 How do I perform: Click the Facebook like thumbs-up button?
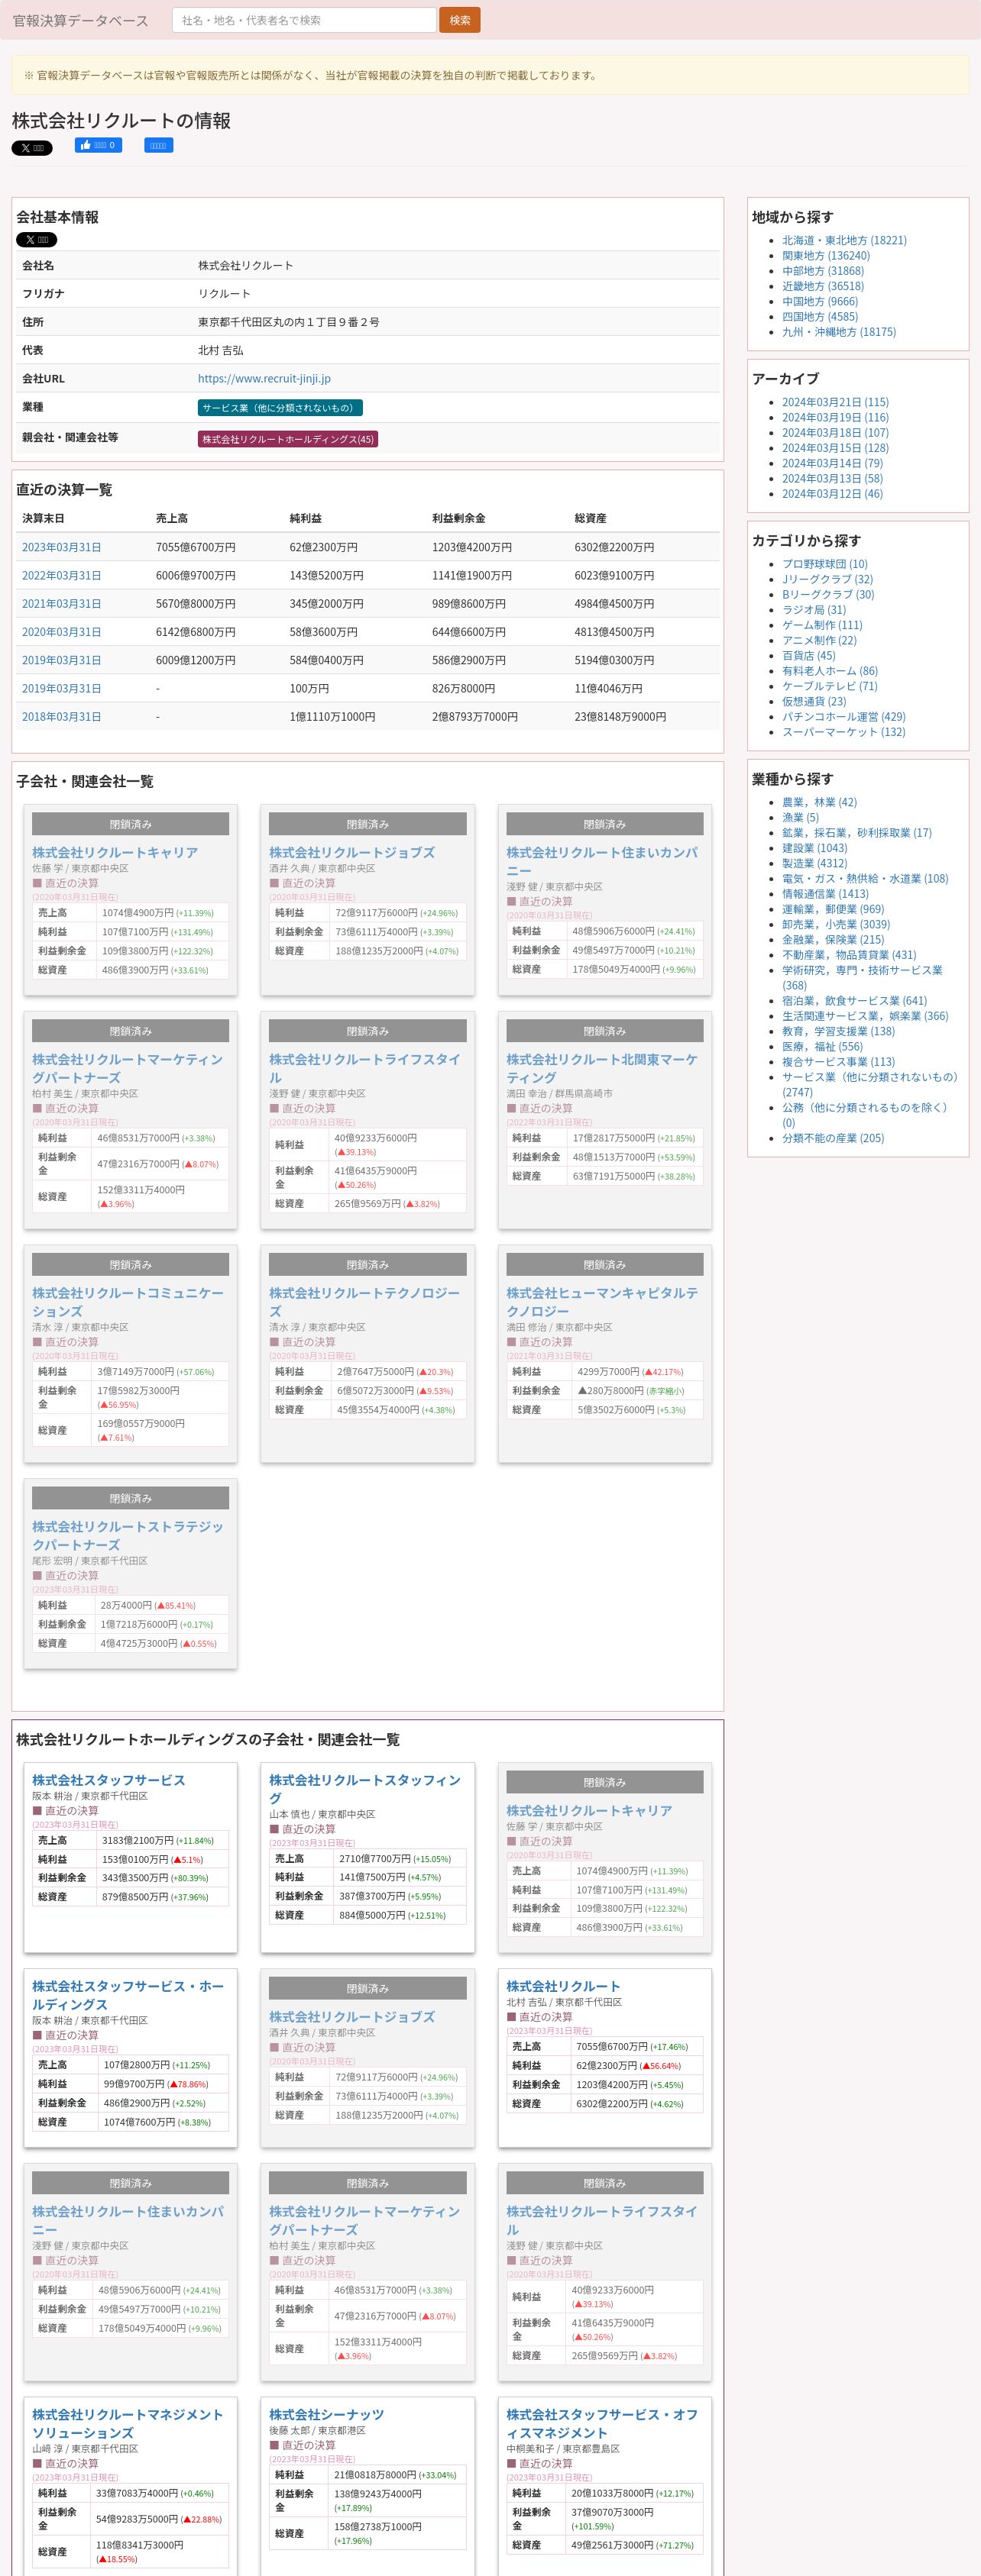coord(98,145)
